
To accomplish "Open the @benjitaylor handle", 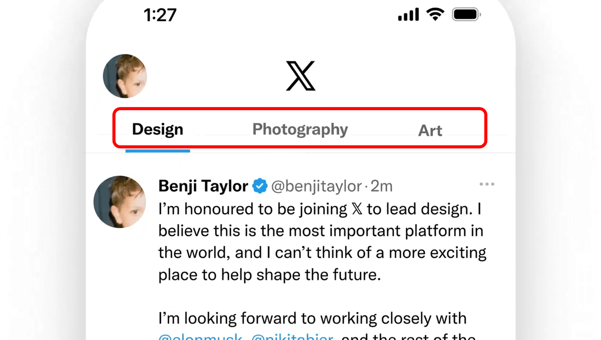I will tap(316, 186).
